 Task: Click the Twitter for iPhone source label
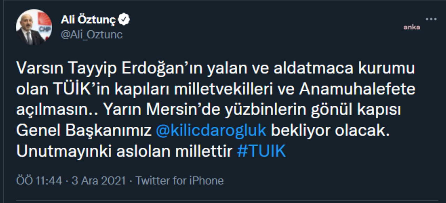[179, 181]
